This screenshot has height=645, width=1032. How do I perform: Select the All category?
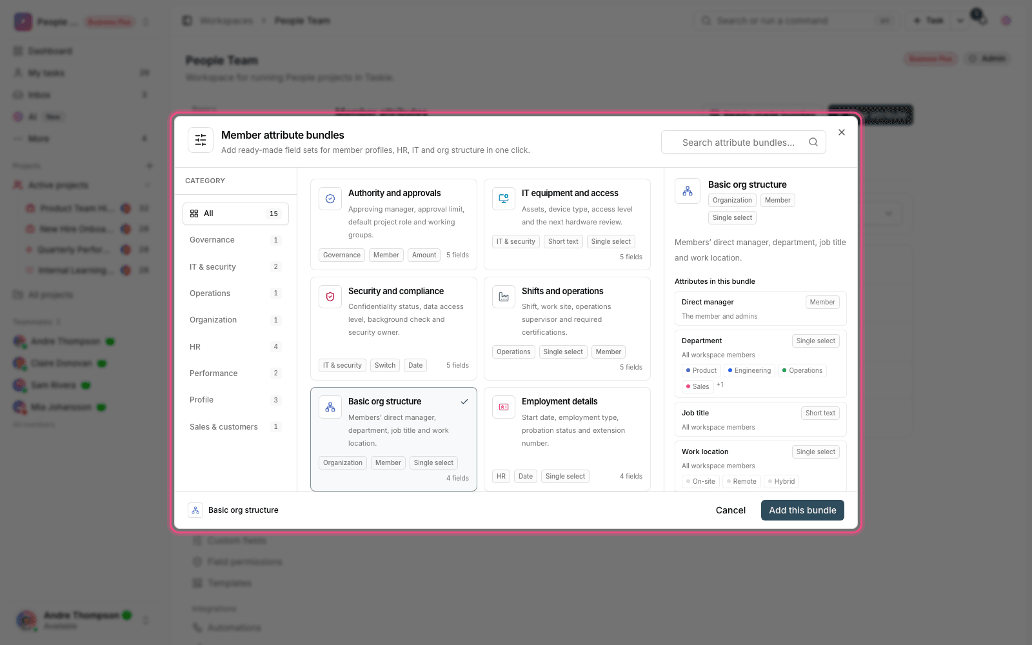point(235,213)
